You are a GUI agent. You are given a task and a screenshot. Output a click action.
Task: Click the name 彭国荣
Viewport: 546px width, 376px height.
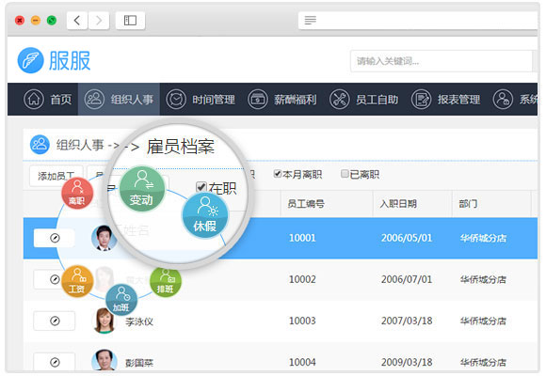(139, 363)
